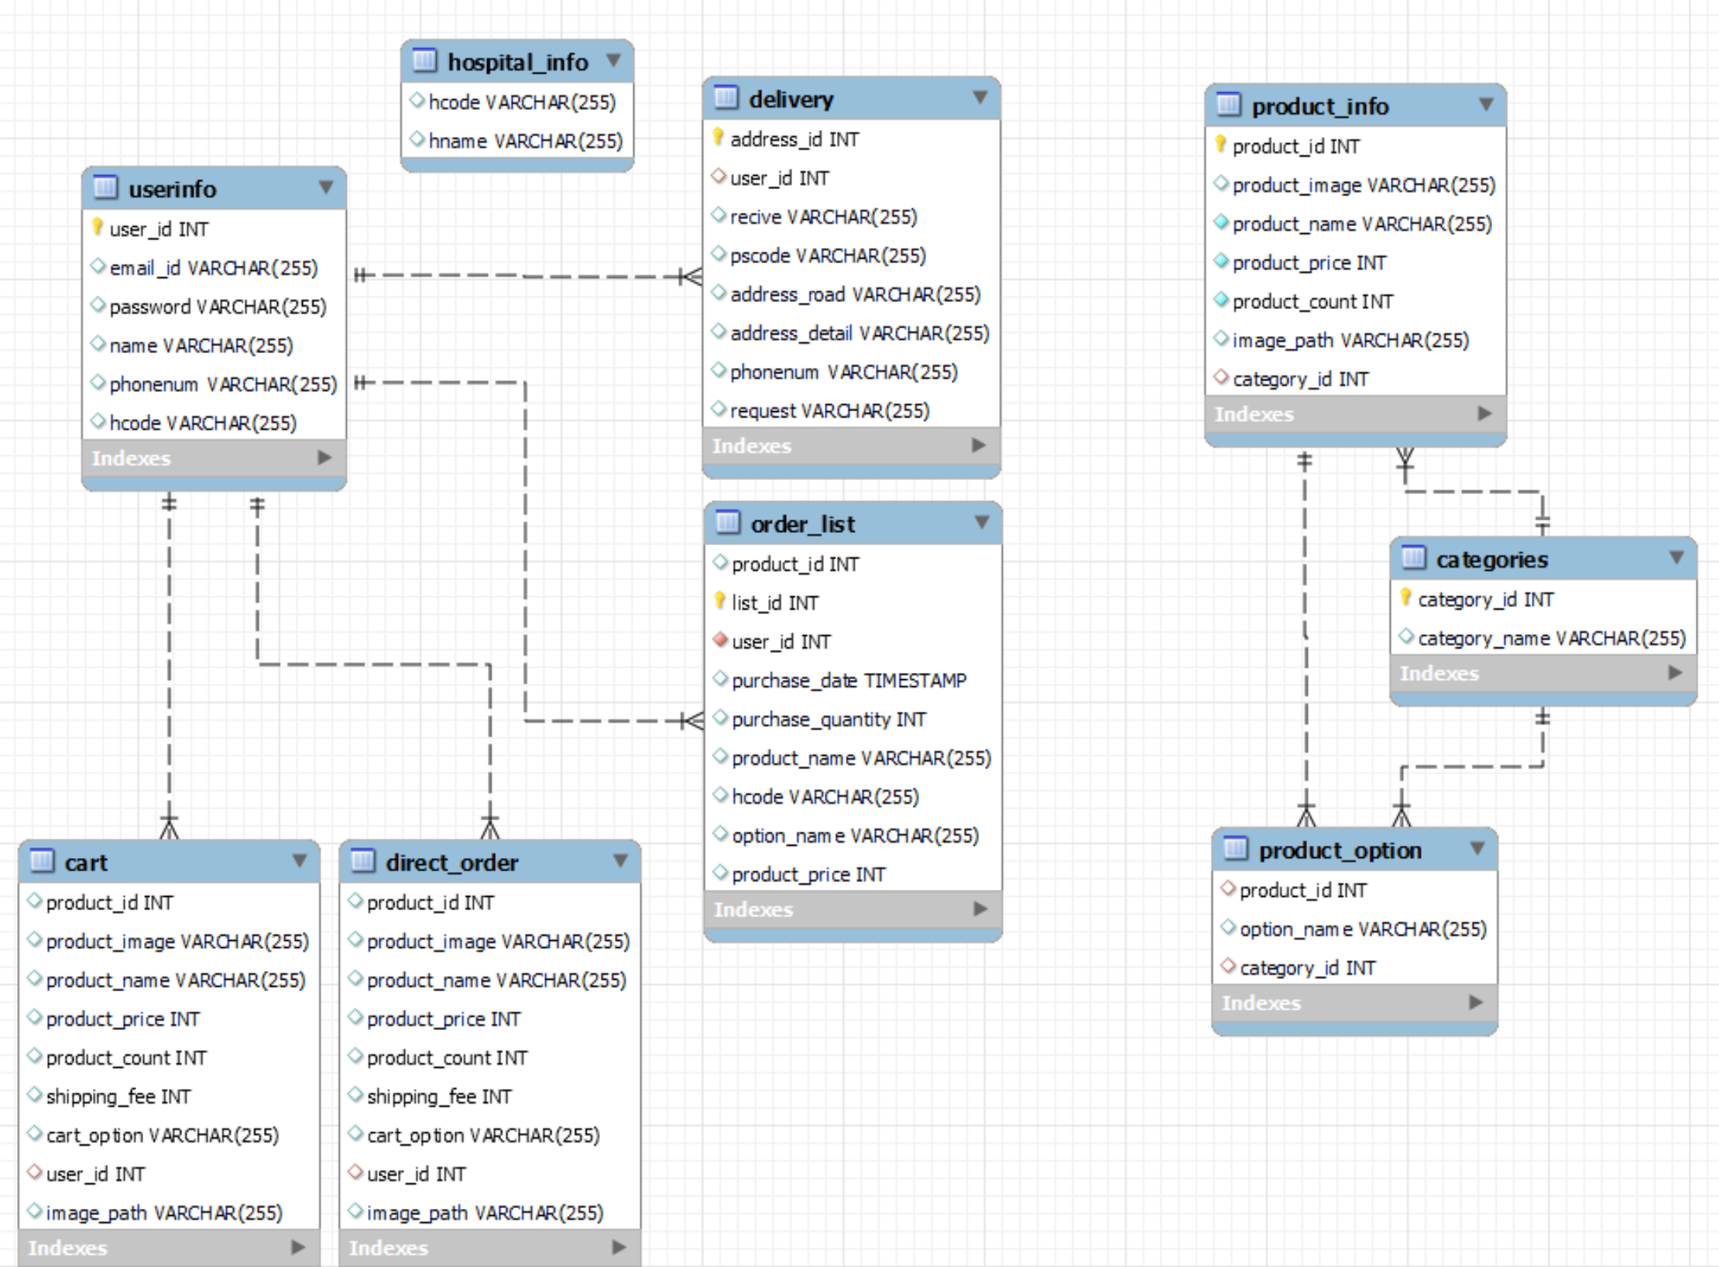Select the shipping_fee INT column in cart
The image size is (1719, 1267).
click(x=118, y=1096)
